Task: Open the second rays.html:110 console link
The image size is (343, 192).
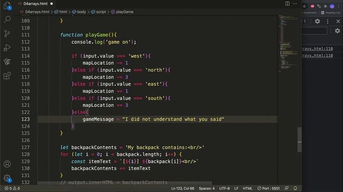Action: [x=318, y=55]
